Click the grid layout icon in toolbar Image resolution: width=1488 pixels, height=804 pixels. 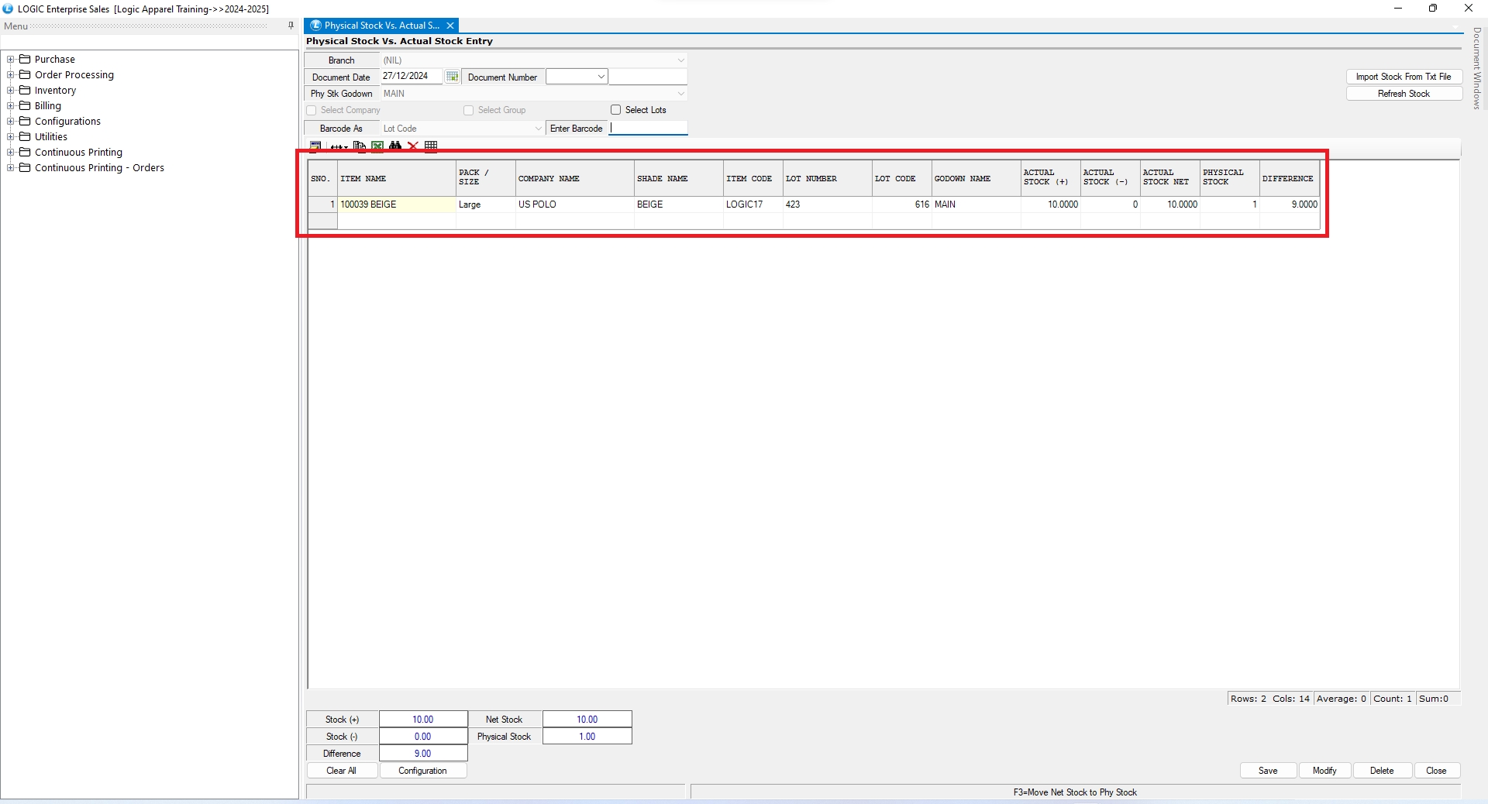(431, 146)
